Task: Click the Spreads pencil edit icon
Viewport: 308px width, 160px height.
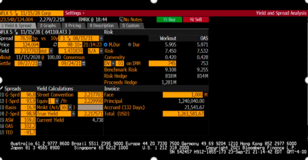Action: coord(1,88)
